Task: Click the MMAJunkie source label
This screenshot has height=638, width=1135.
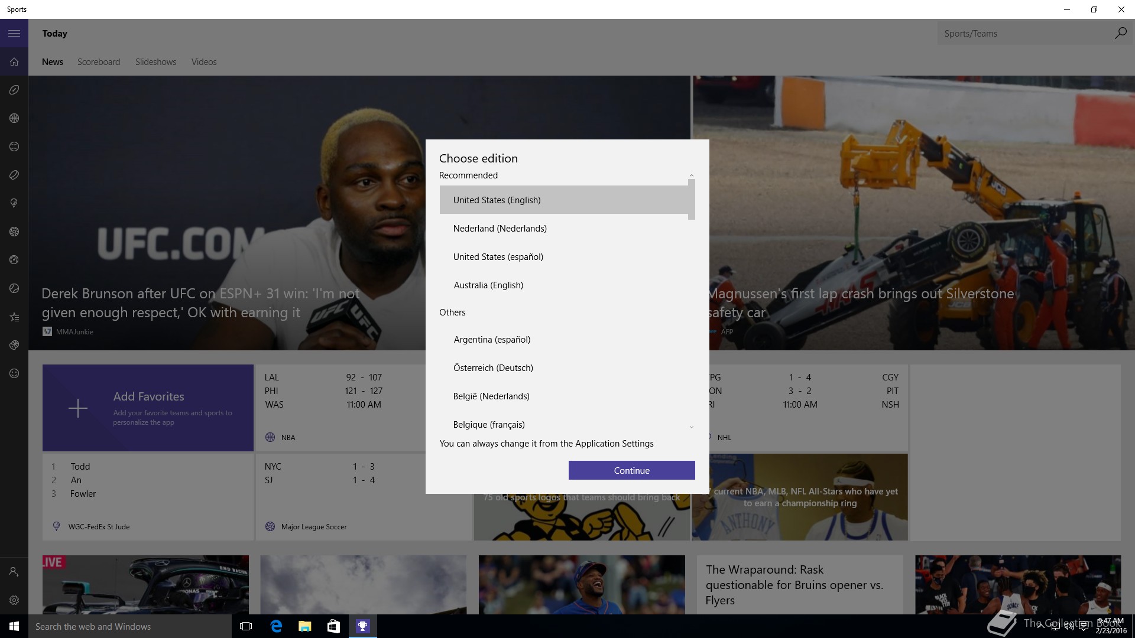Action: [x=74, y=332]
